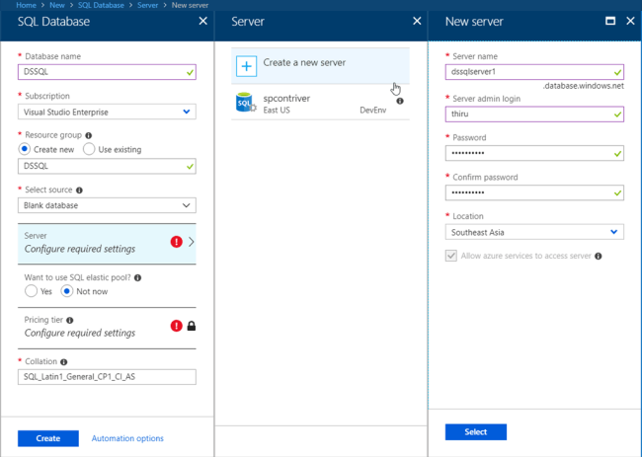Click the info icon next to spcontriver
642x457 pixels.
pos(400,101)
